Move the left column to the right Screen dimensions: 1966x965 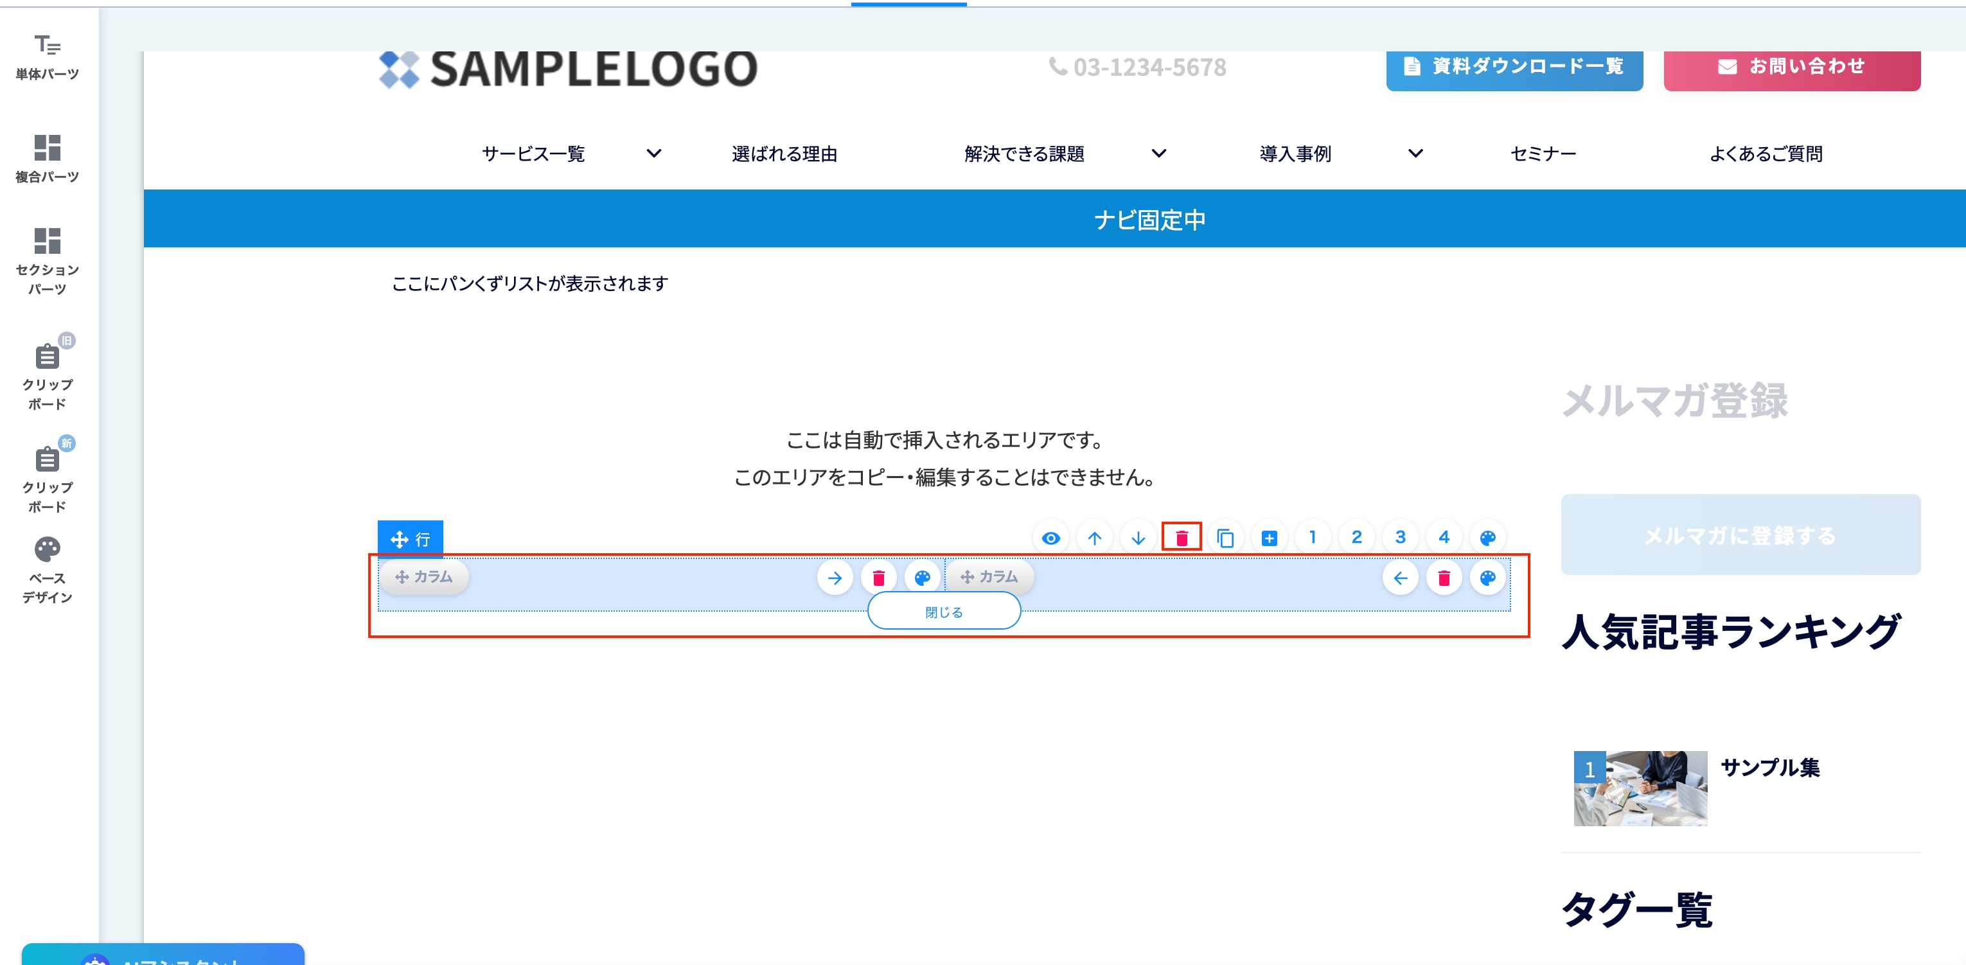point(835,578)
